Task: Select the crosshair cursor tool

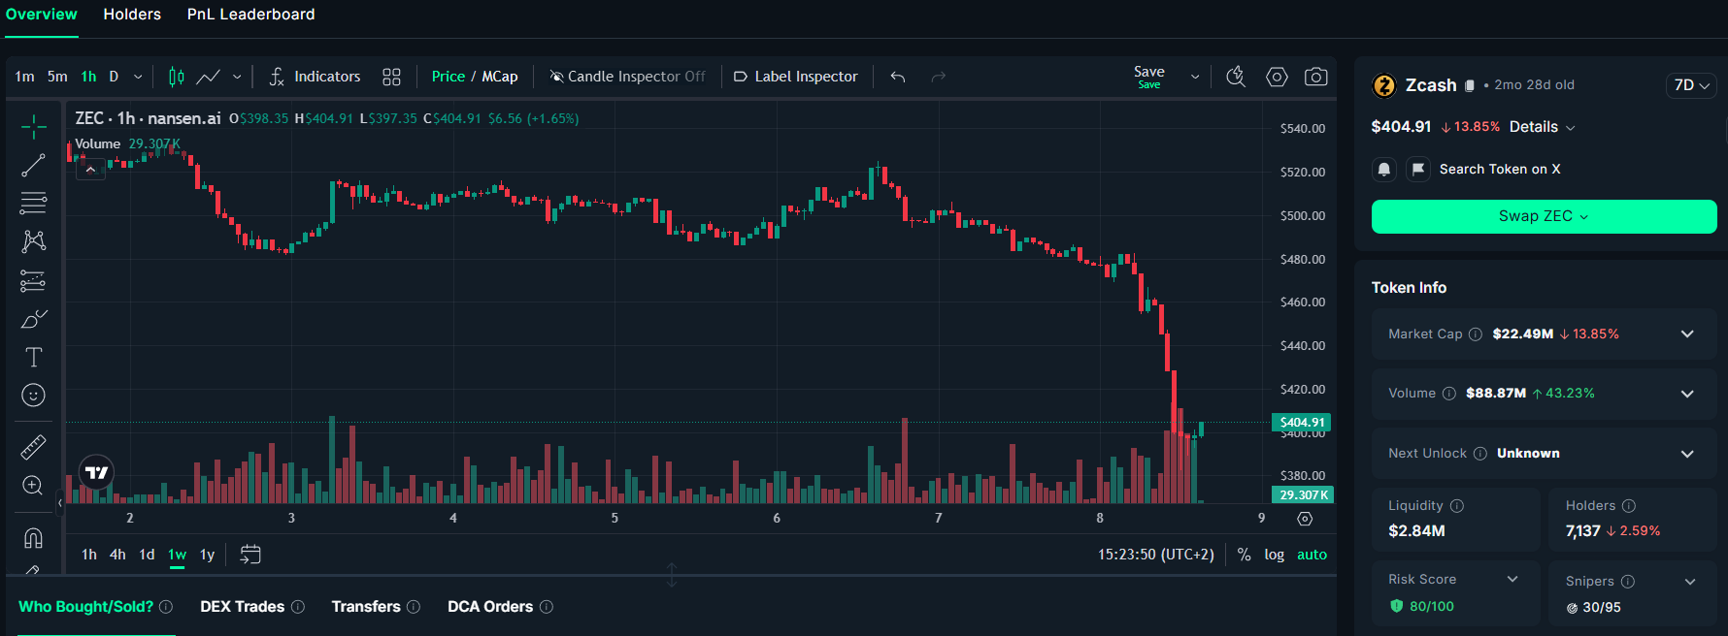Action: pos(33,127)
